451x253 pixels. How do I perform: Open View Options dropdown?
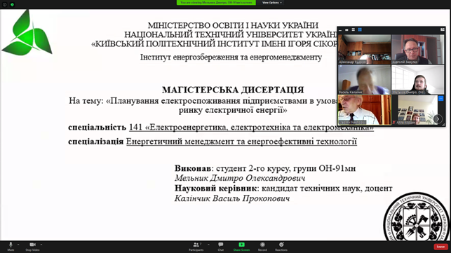pyautogui.click(x=271, y=3)
